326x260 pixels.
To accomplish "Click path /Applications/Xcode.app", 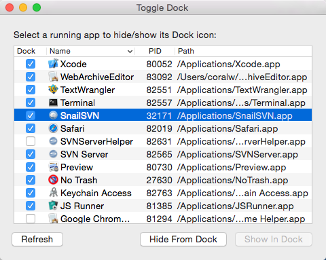I will [229, 64].
